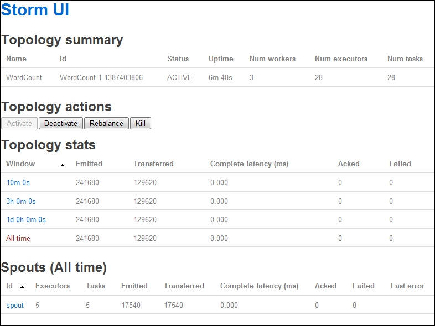Screen dimensions: 435x326
Task: Kill the WordCount topology
Action: coord(141,123)
